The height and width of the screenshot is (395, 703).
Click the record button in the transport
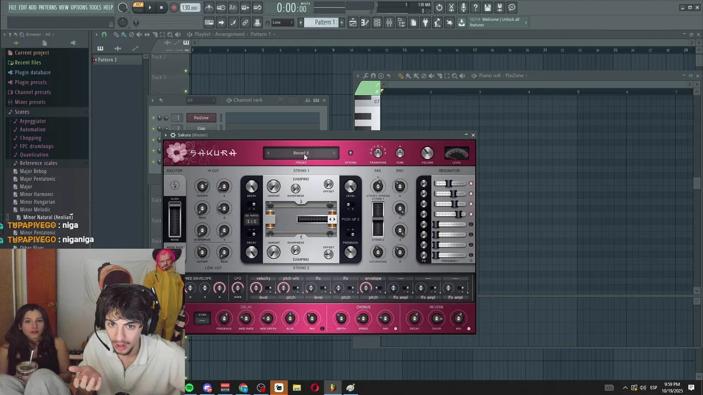(x=174, y=8)
